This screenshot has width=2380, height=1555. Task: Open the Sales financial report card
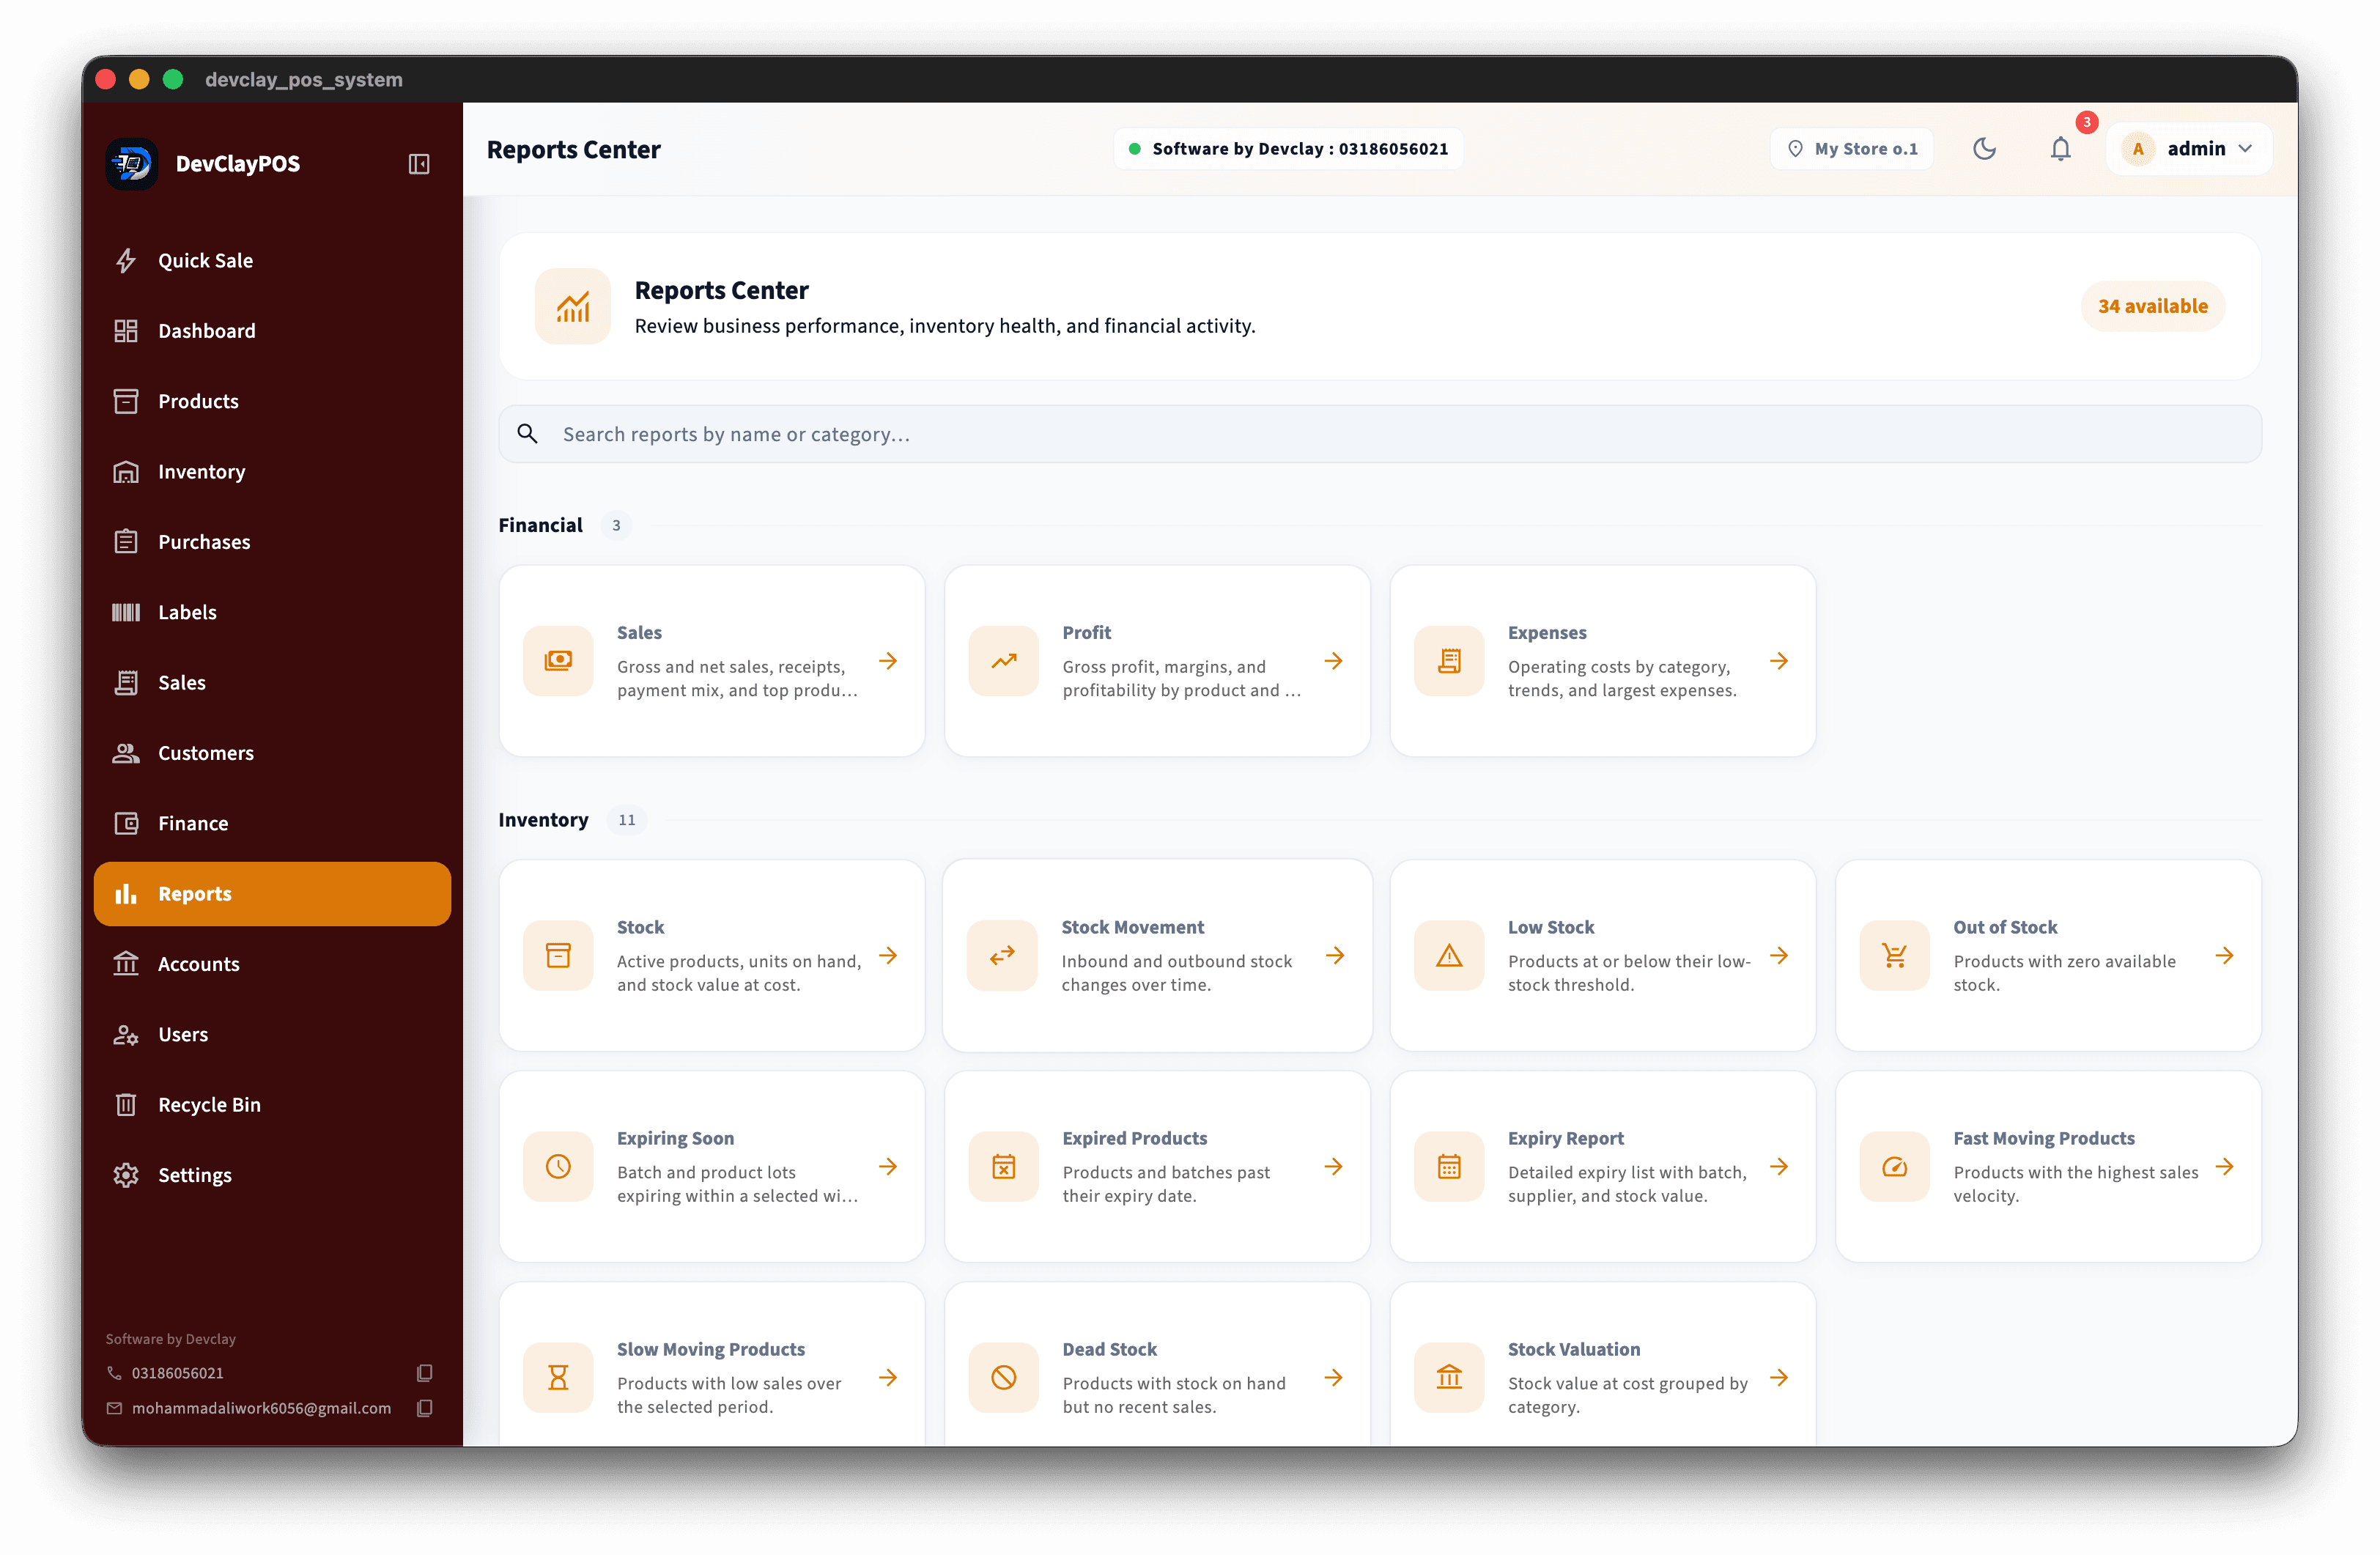click(712, 661)
